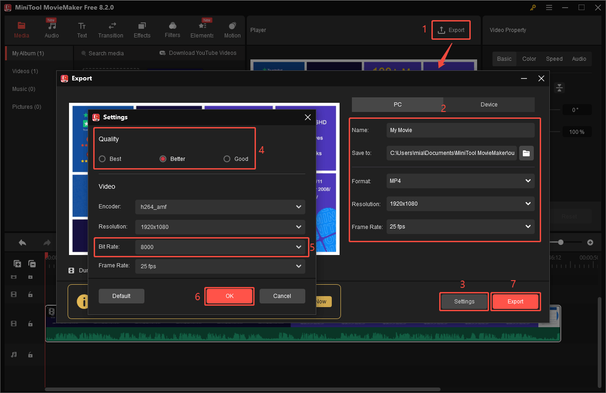
Task: Expand Settings Frame Rate dropdown
Action: [220, 266]
